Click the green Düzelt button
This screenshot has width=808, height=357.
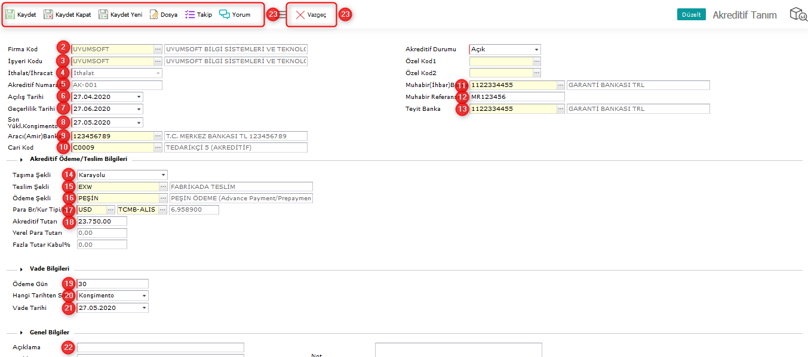pos(691,14)
